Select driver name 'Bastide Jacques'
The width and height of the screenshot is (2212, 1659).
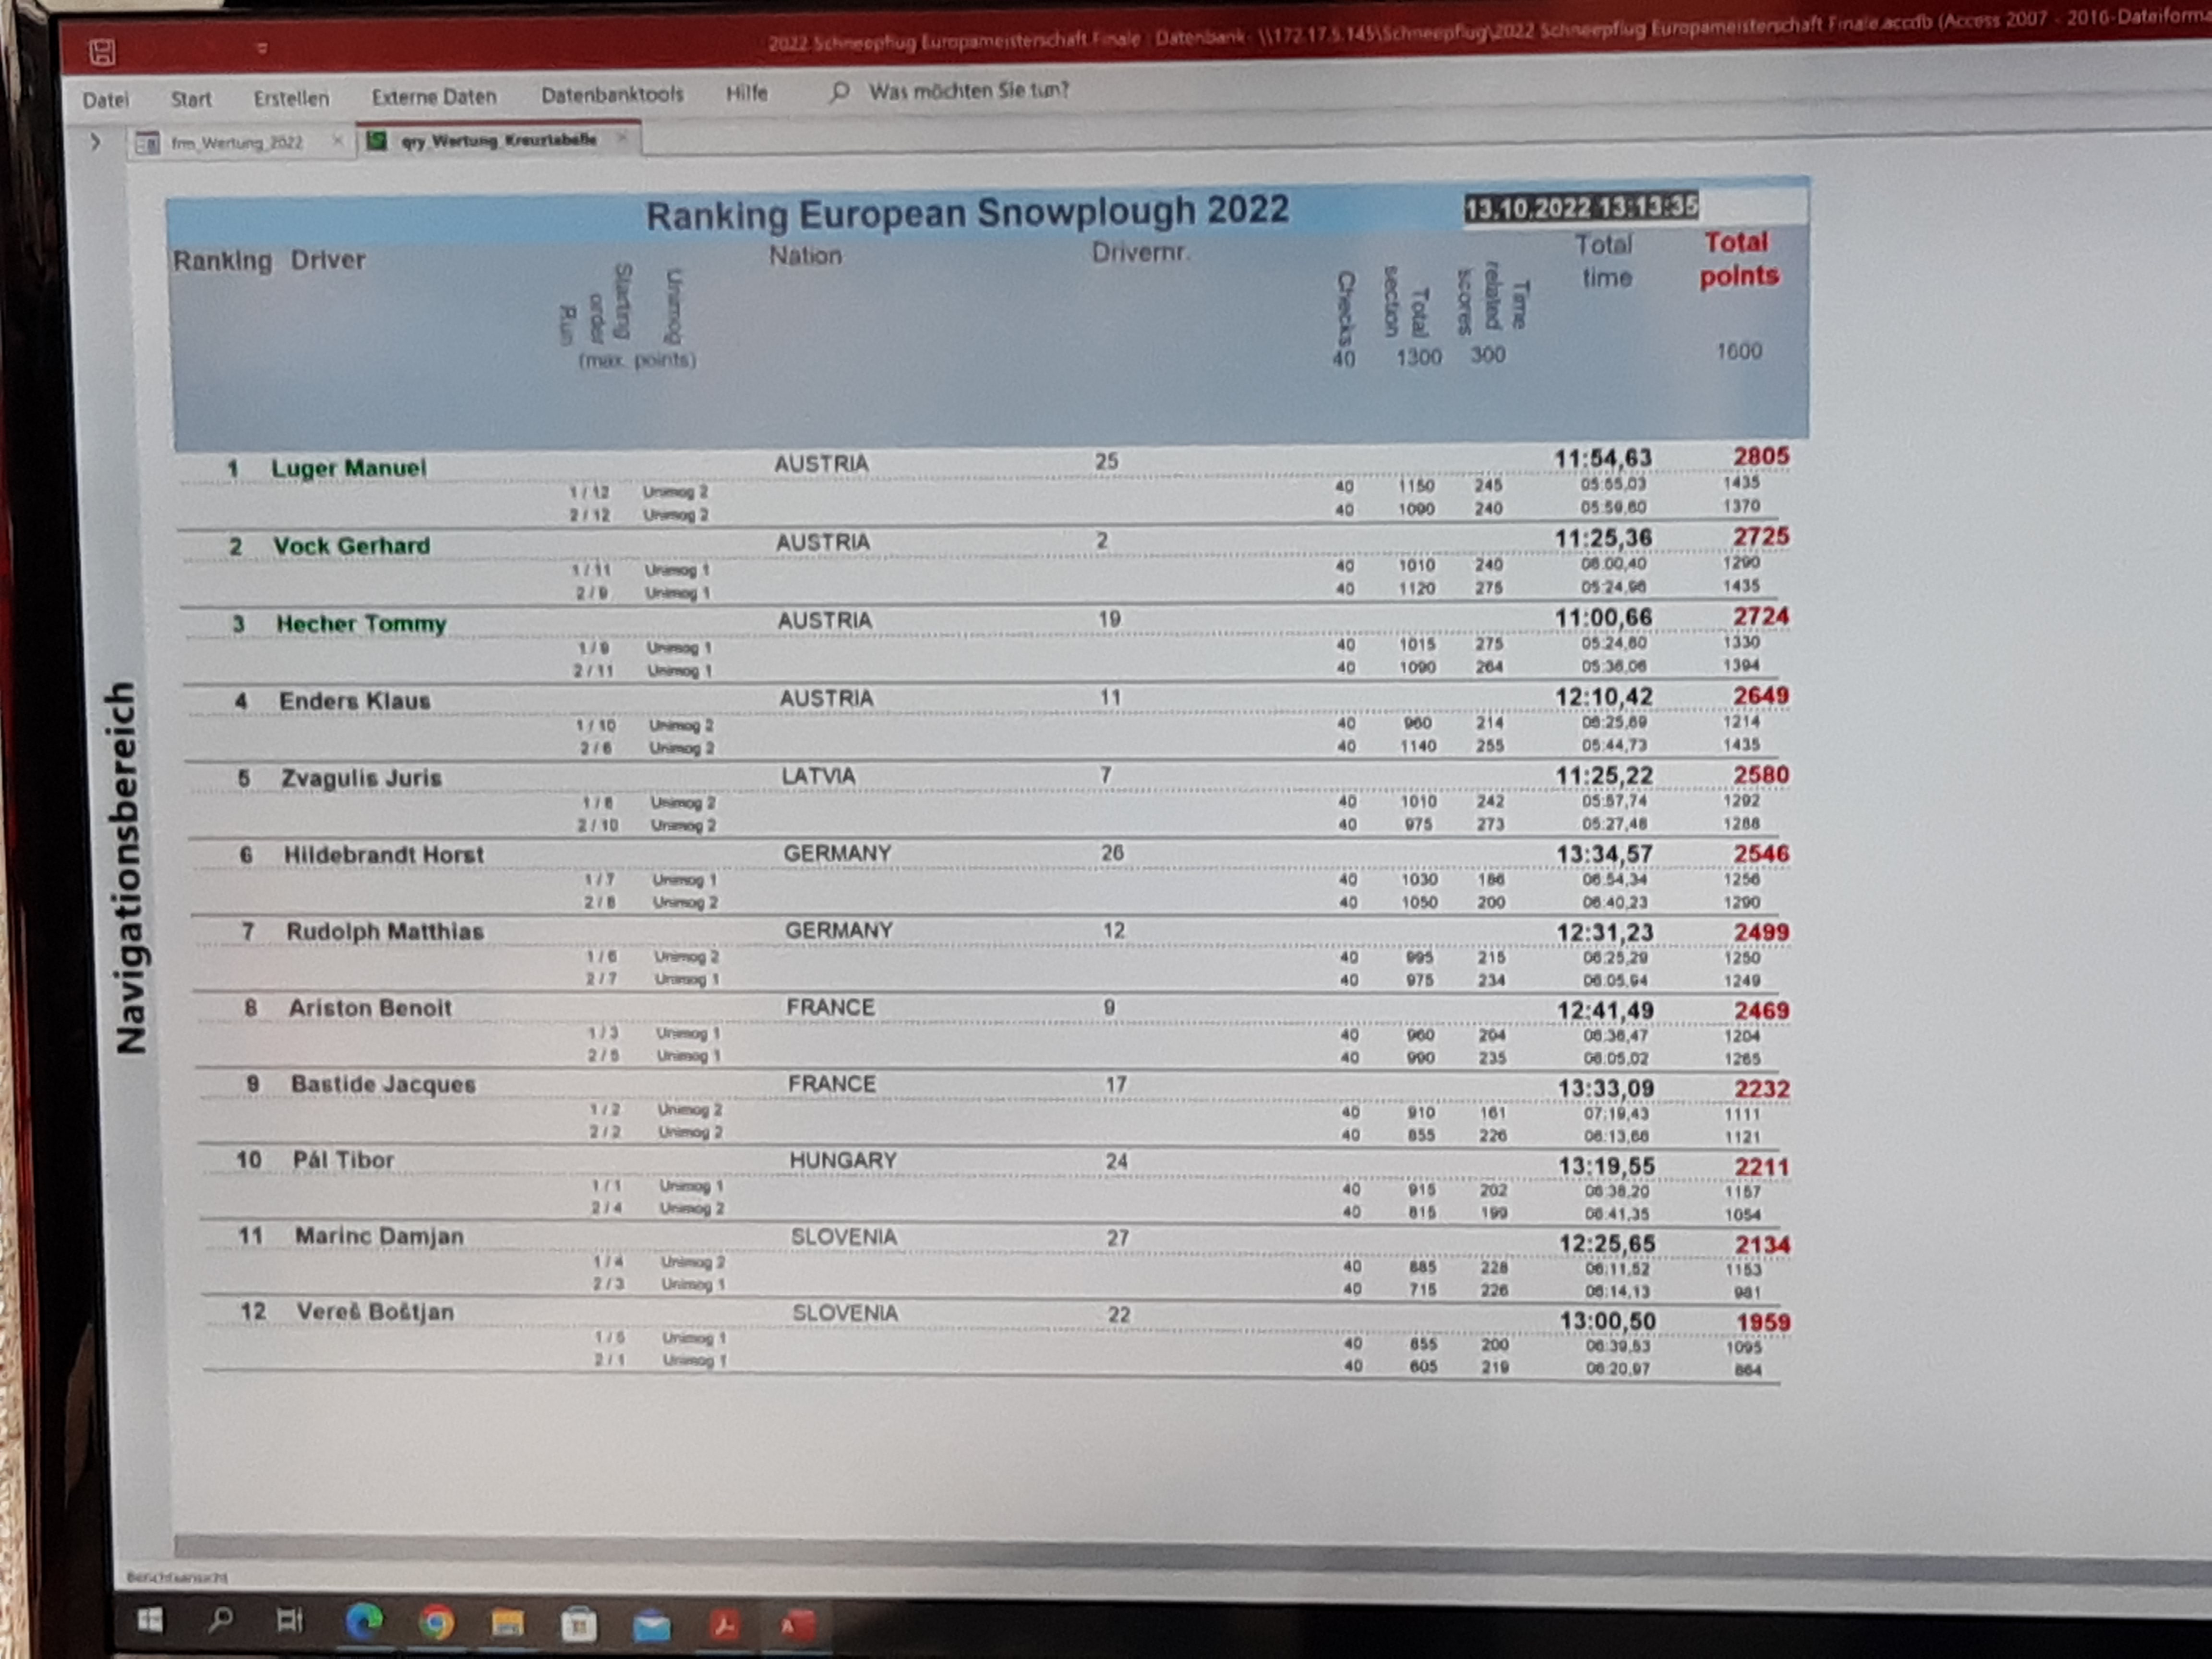coord(383,1085)
